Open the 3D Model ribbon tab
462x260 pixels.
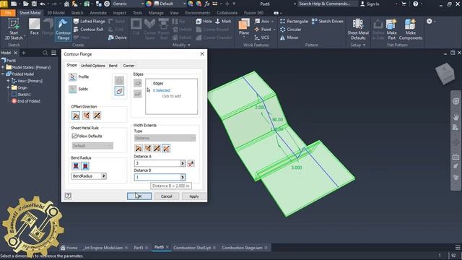[x=56, y=13]
